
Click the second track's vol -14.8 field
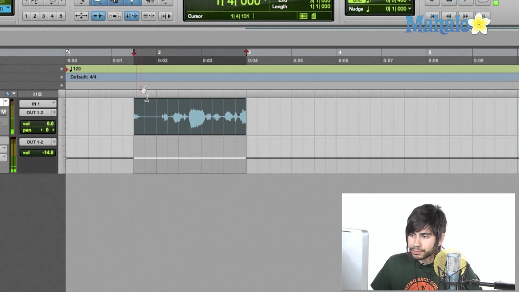coord(38,153)
